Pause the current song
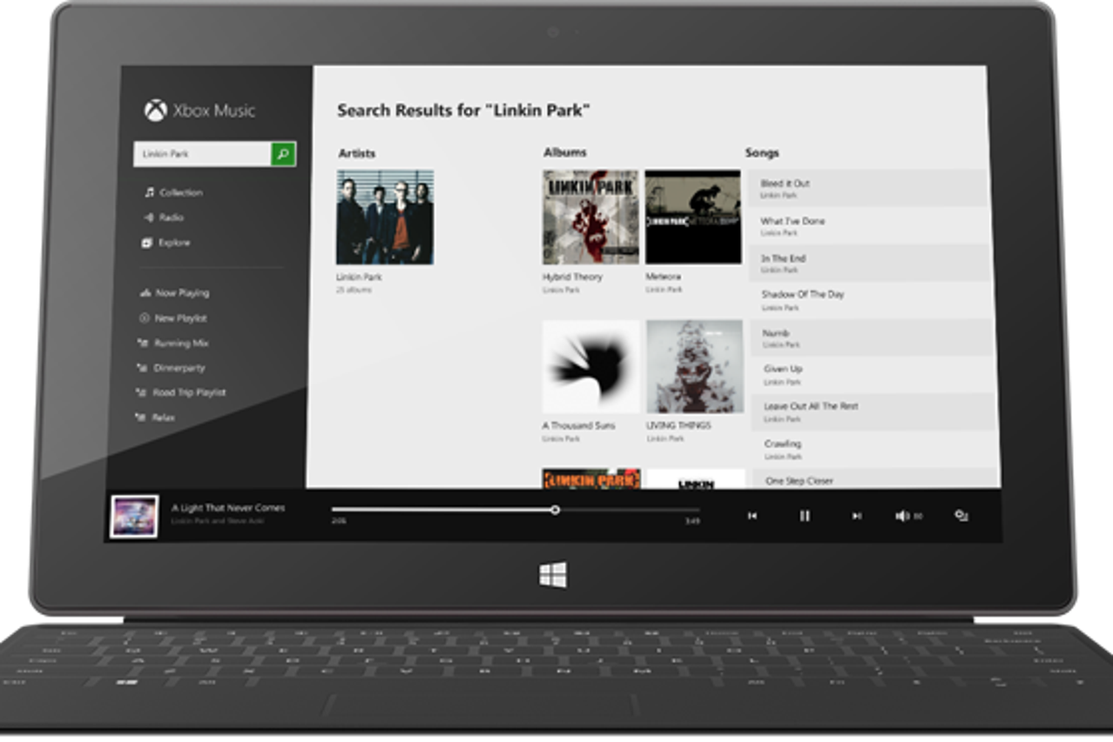The image size is (1113, 742). click(x=805, y=516)
